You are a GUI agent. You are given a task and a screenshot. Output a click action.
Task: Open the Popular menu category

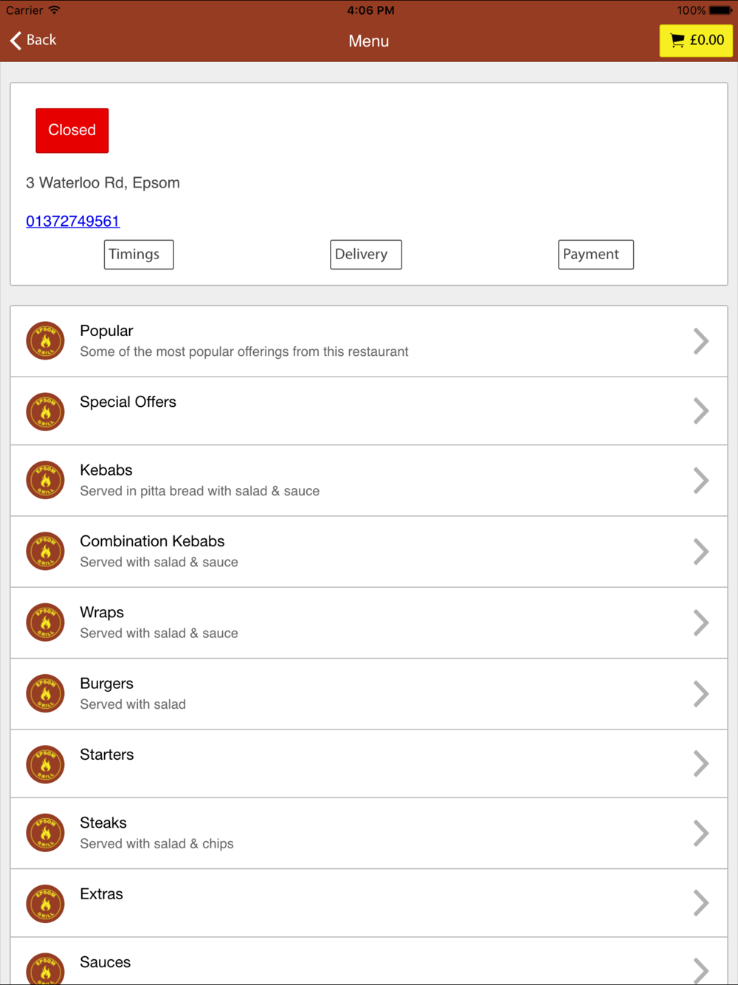click(x=369, y=341)
